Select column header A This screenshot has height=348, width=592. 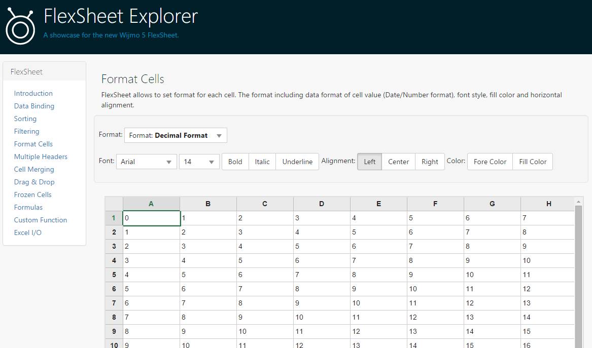(151, 204)
